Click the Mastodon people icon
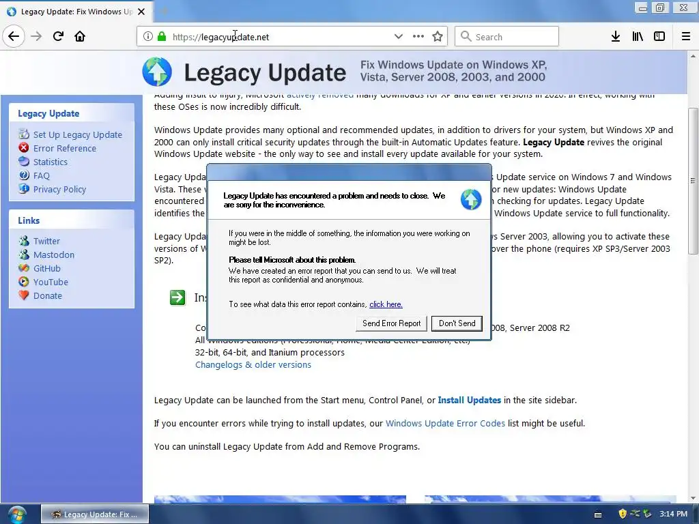This screenshot has height=524, width=699. 24,254
